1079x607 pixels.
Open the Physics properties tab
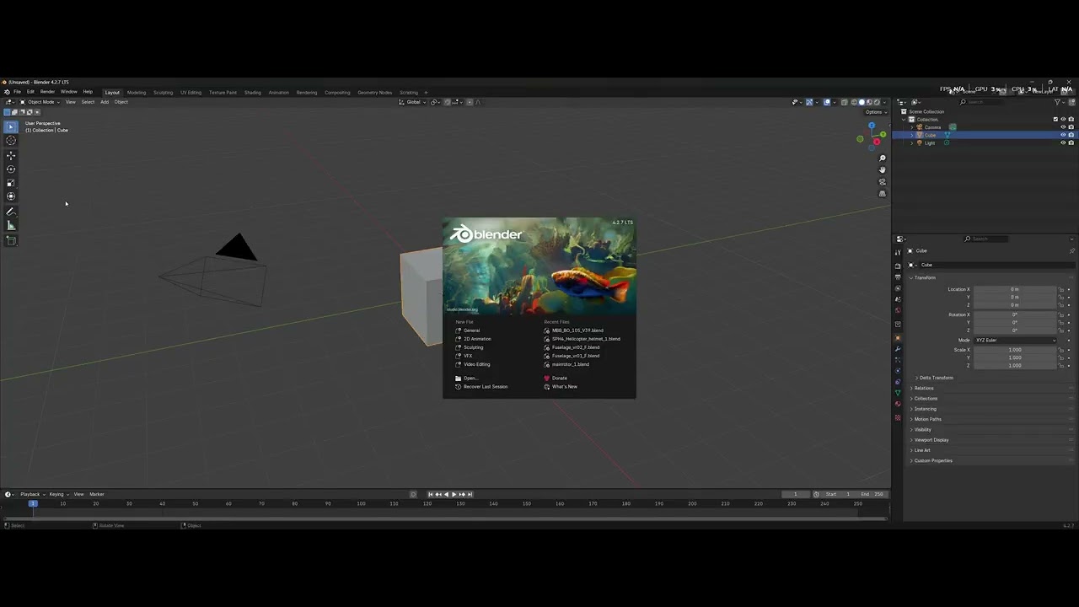click(x=898, y=371)
